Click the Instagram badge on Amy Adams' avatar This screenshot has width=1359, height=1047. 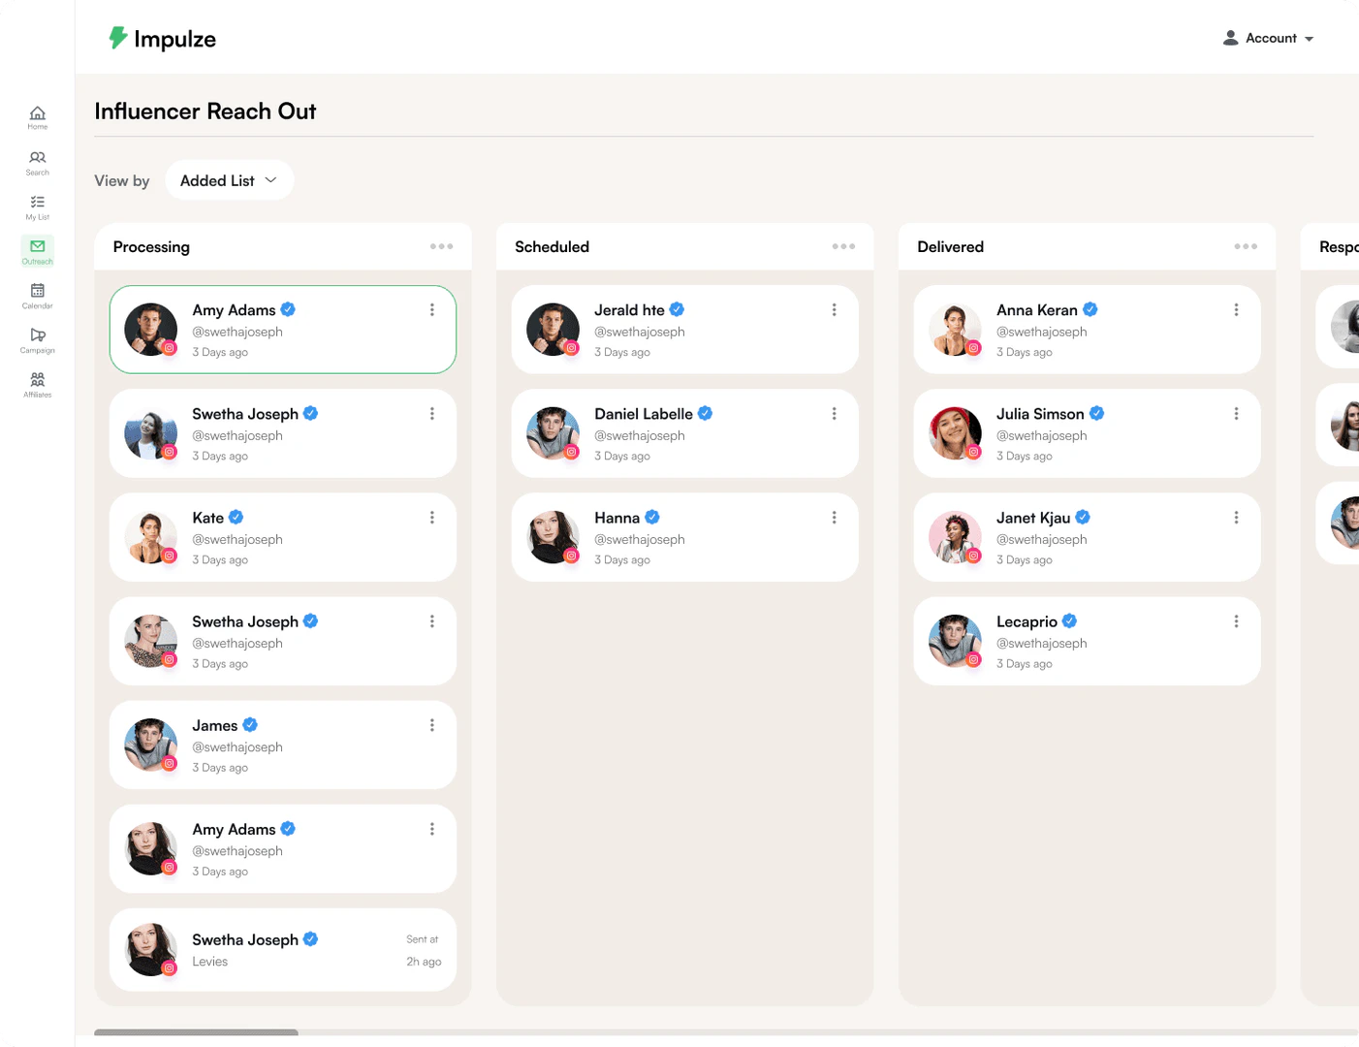point(170,346)
